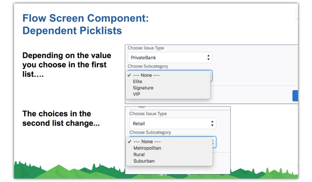The height and width of the screenshot is (182, 312).
Task: Choose the Signature subcategory option
Action: [x=143, y=88]
